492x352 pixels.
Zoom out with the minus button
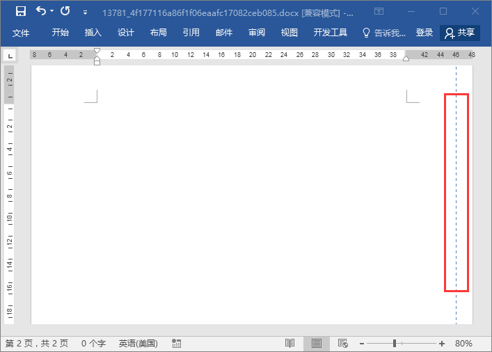tap(362, 344)
